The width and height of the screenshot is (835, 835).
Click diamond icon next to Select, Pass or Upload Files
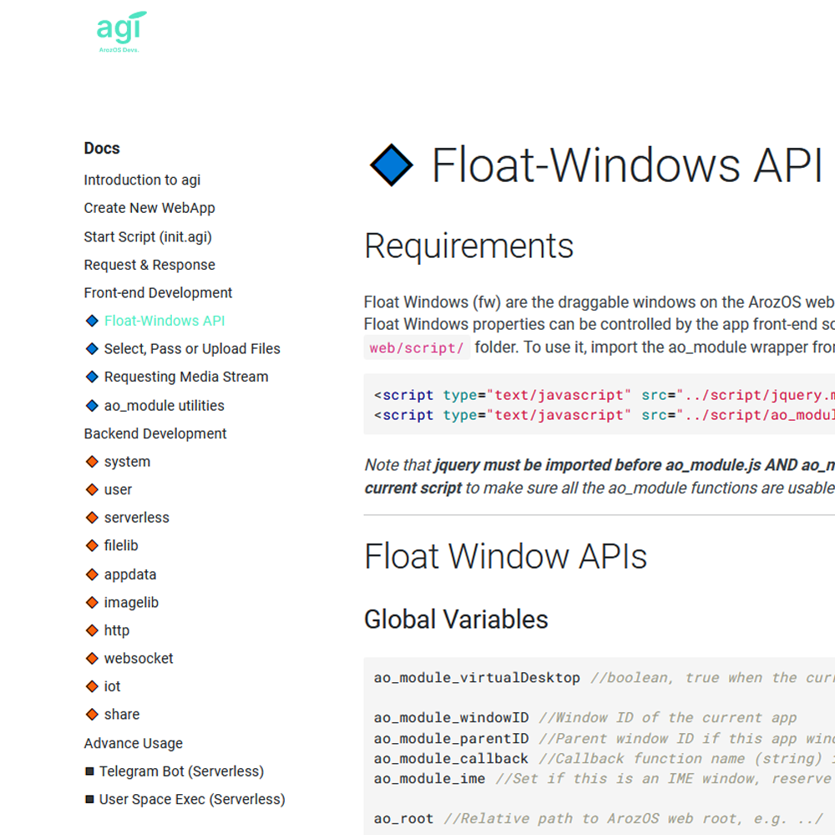pyautogui.click(x=92, y=349)
